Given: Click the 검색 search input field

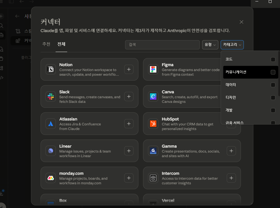Looking at the screenshot, I should [x=162, y=45].
